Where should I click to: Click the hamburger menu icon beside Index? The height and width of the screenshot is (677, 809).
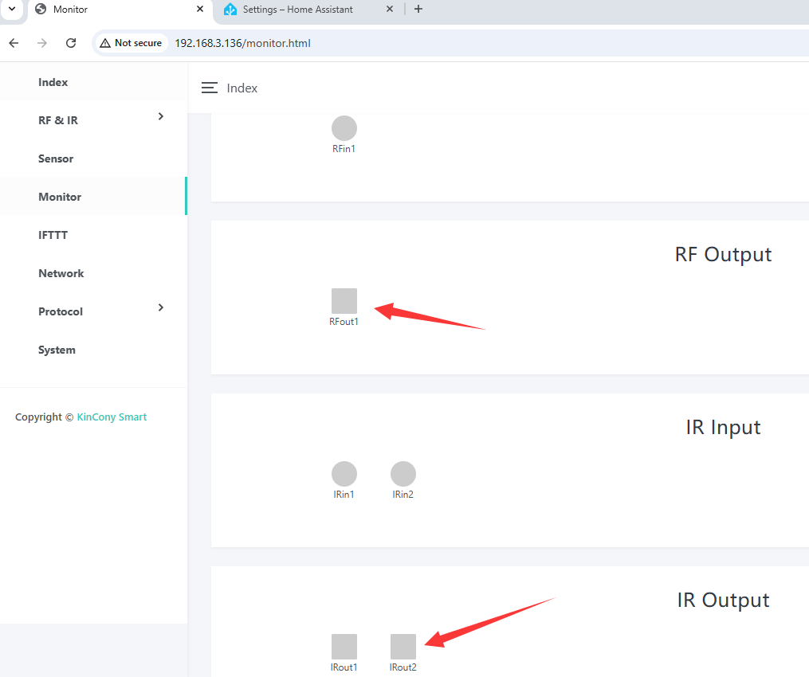[x=210, y=88]
